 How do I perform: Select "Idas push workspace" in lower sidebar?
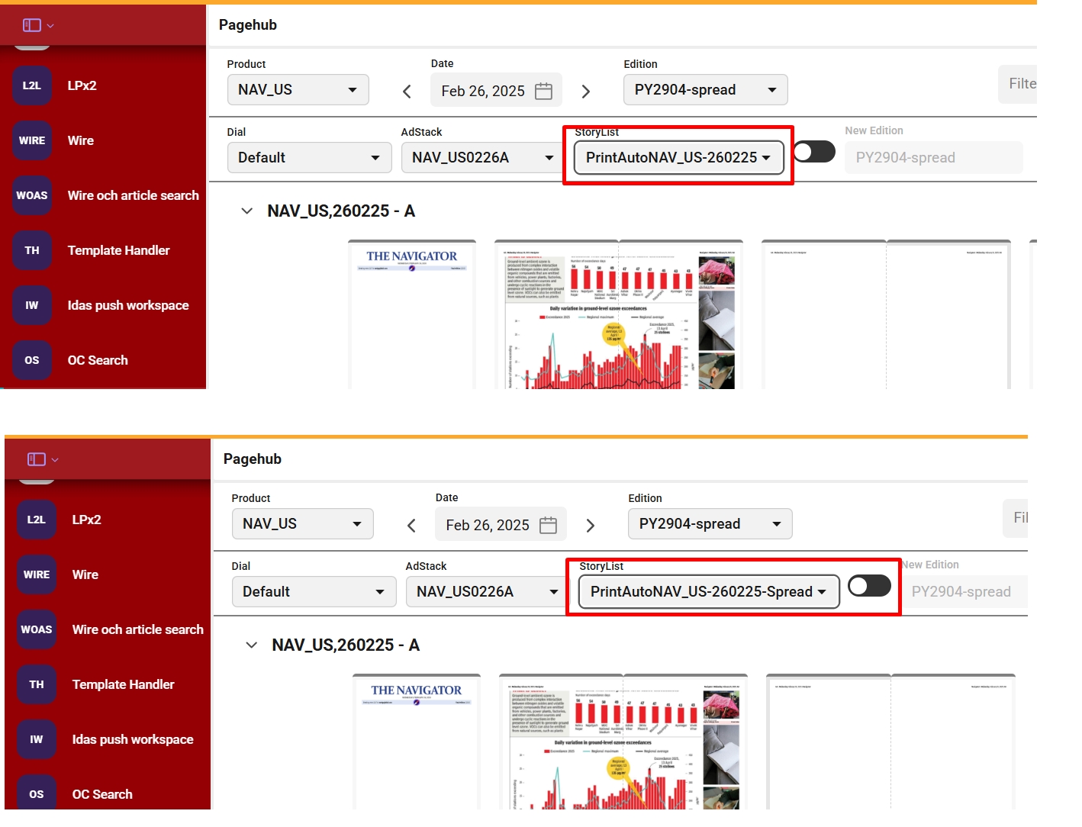[133, 739]
